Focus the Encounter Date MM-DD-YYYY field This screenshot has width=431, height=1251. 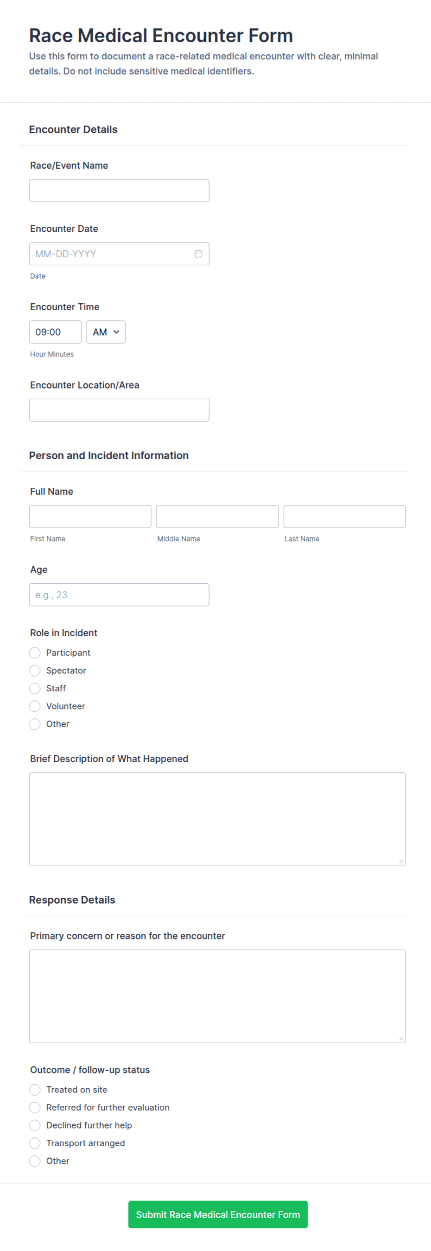tap(119, 254)
